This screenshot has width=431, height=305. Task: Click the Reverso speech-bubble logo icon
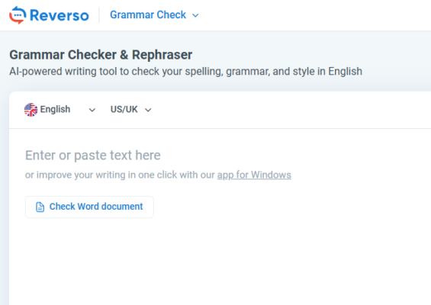click(18, 15)
